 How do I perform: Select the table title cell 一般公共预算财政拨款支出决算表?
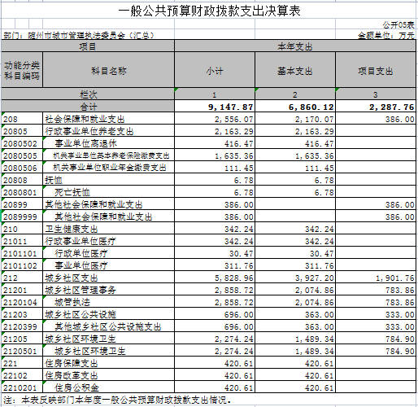[209, 11]
